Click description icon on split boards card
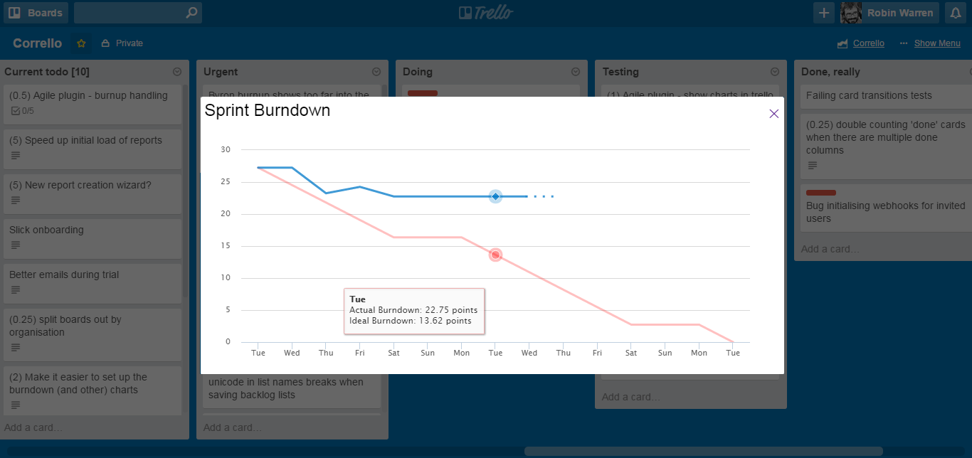Screen dimensions: 972x458 [16, 348]
